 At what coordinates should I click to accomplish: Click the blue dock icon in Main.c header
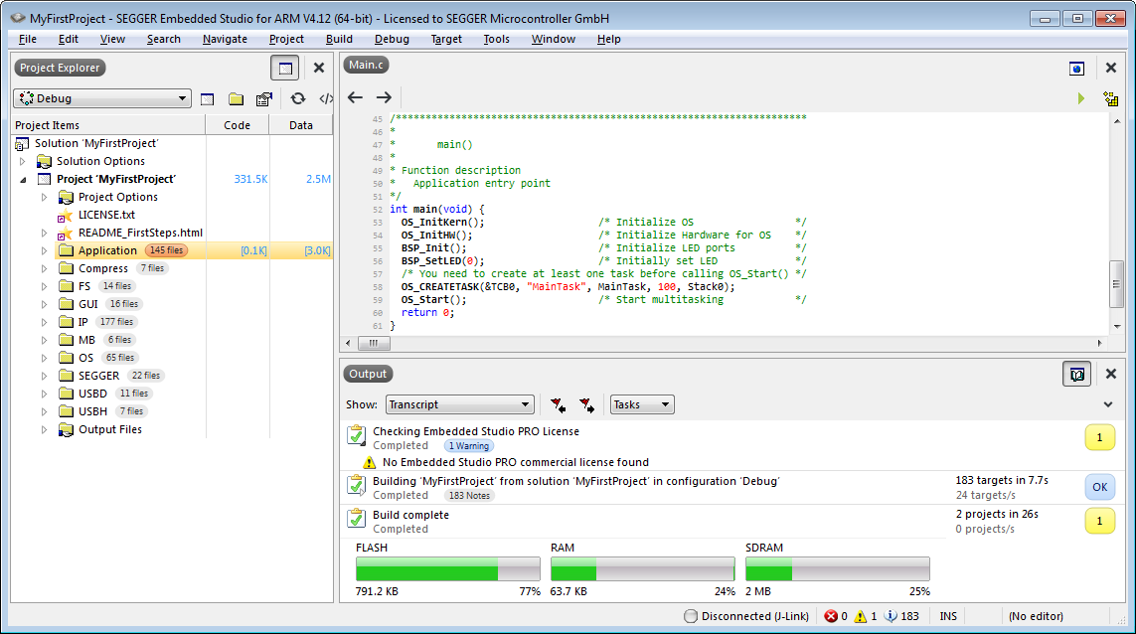[1076, 69]
